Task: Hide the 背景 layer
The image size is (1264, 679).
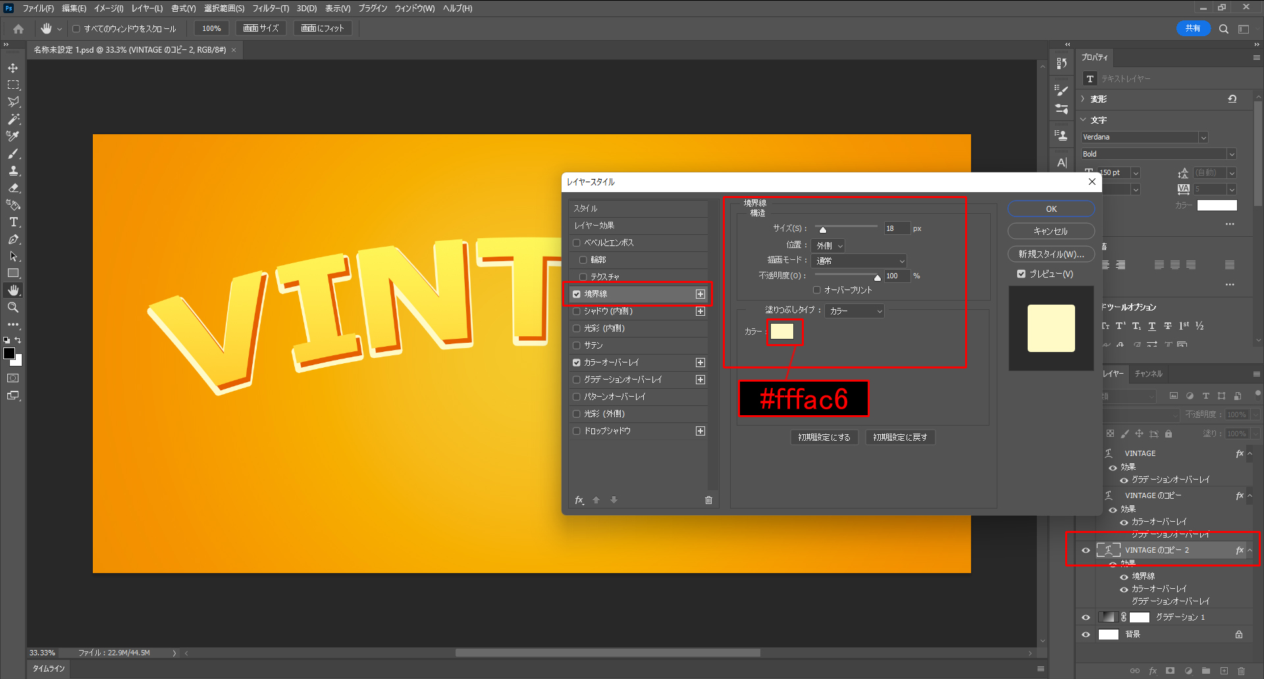Action: click(1086, 634)
